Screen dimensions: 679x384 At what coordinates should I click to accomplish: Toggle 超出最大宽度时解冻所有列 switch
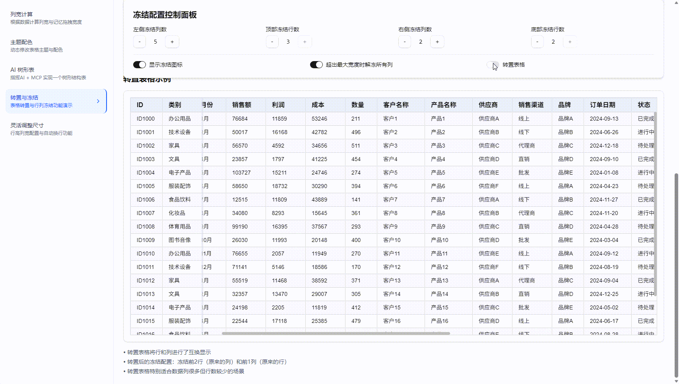point(316,65)
